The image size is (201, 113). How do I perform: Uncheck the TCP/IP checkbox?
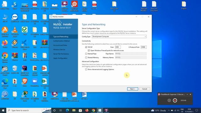coord(86,47)
